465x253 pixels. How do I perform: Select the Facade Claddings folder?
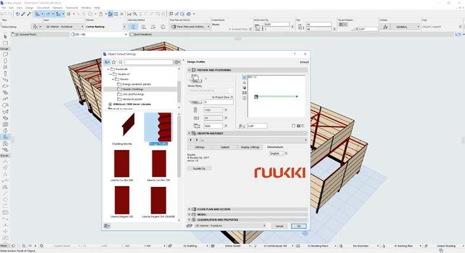point(133,89)
